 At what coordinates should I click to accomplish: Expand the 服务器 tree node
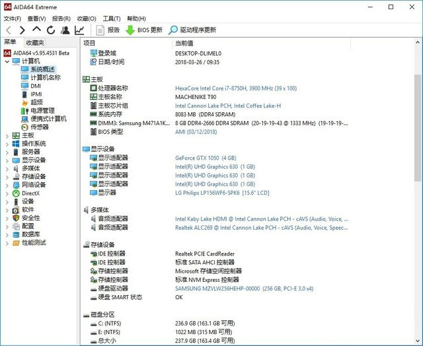pyautogui.click(x=7, y=153)
